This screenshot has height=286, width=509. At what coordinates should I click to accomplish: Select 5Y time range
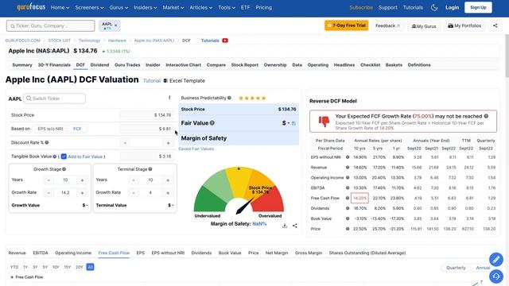pos(45,267)
